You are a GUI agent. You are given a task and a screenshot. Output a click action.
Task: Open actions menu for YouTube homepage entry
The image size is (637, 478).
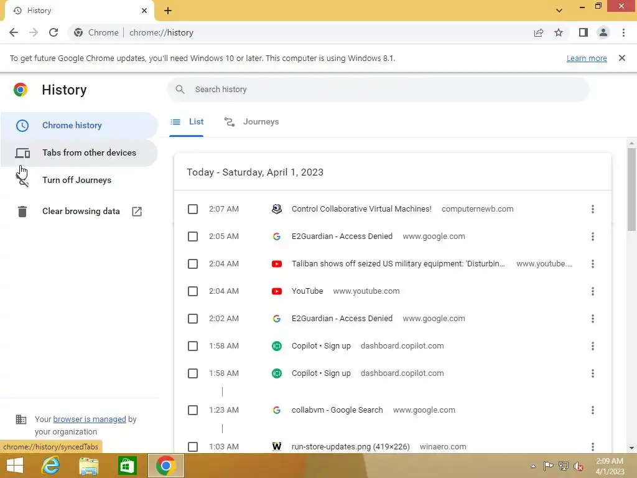pyautogui.click(x=593, y=291)
